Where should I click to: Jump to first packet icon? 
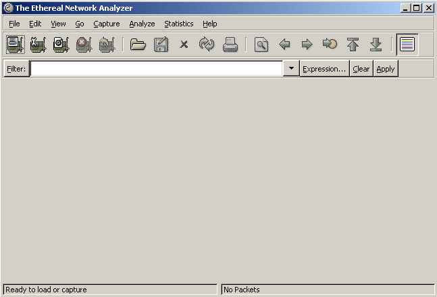coord(353,45)
